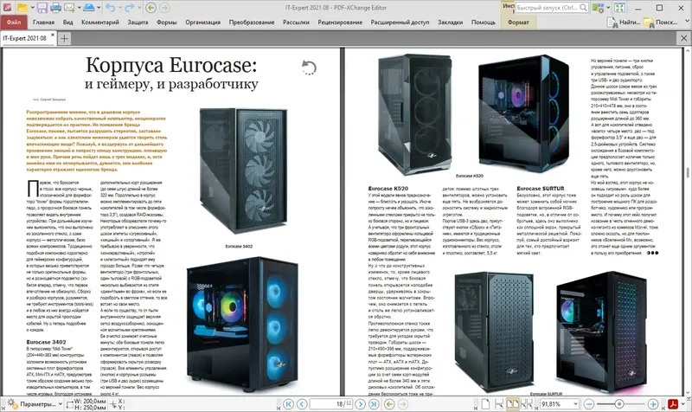Go to previous page arrow in status bar
692x412 pixels.
point(302,404)
